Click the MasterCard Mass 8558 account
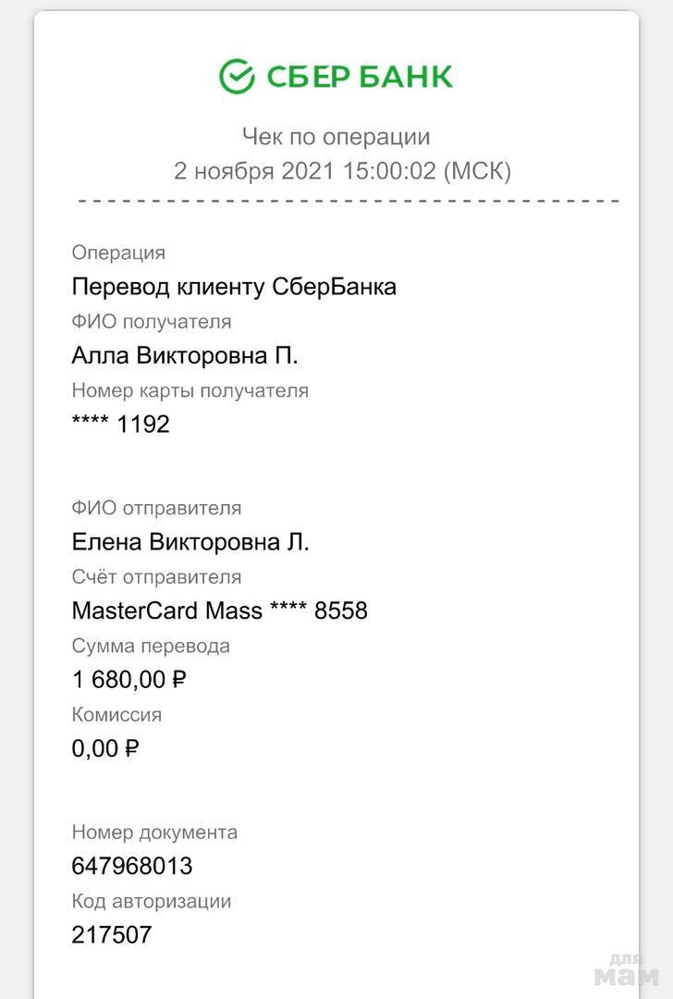 point(219,610)
